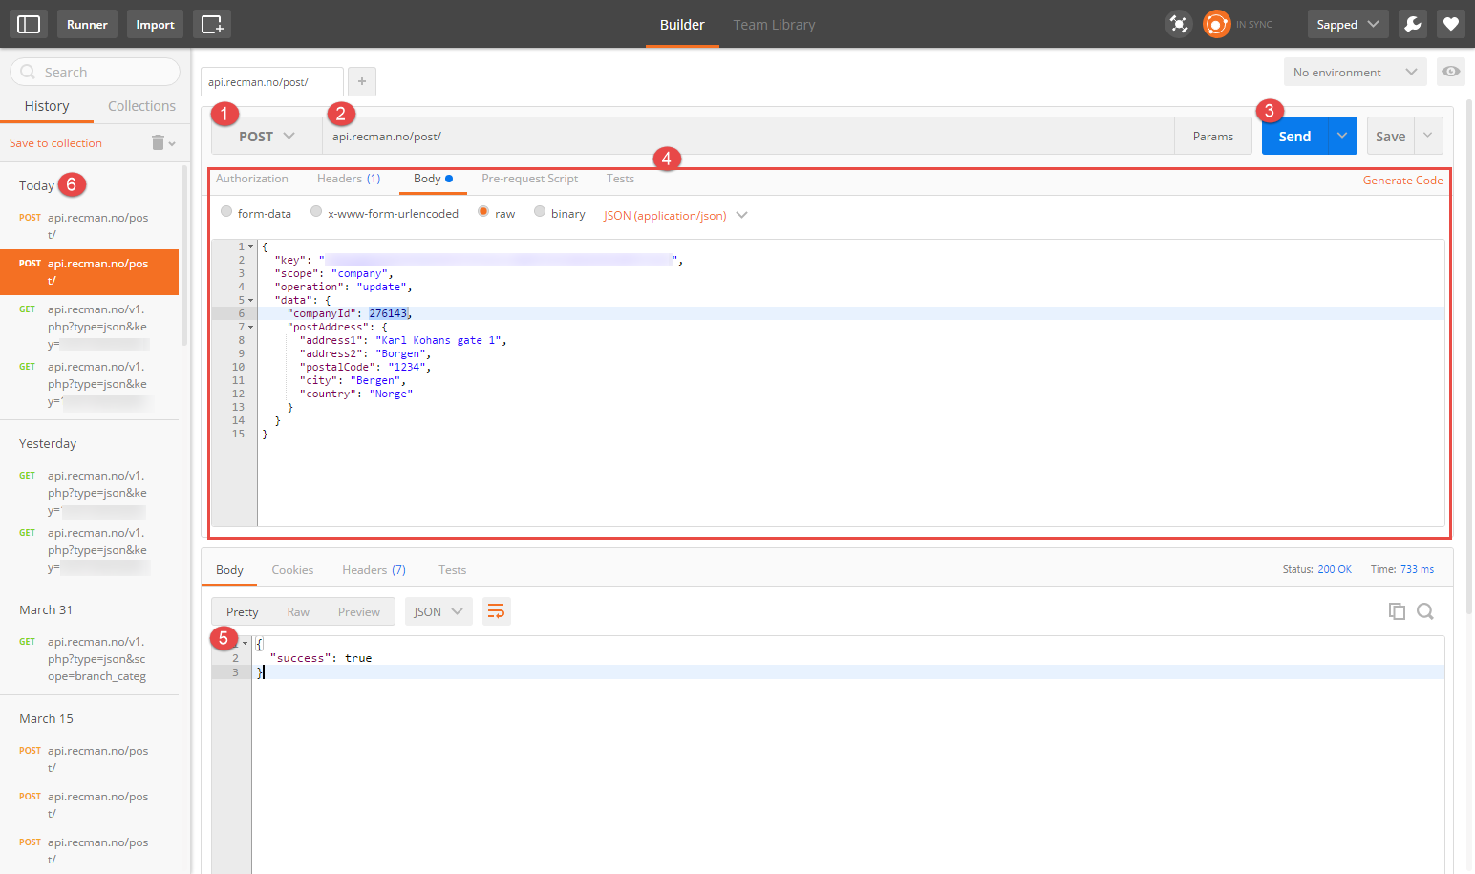The image size is (1475, 874).
Task: Click the orange sync status icon
Action: tap(1216, 24)
